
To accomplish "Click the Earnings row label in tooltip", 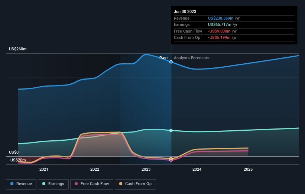I will click(182, 24).
